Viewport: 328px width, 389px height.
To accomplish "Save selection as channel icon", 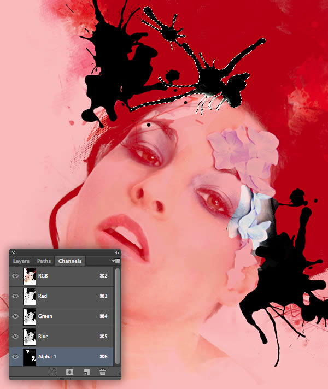I will [x=70, y=372].
